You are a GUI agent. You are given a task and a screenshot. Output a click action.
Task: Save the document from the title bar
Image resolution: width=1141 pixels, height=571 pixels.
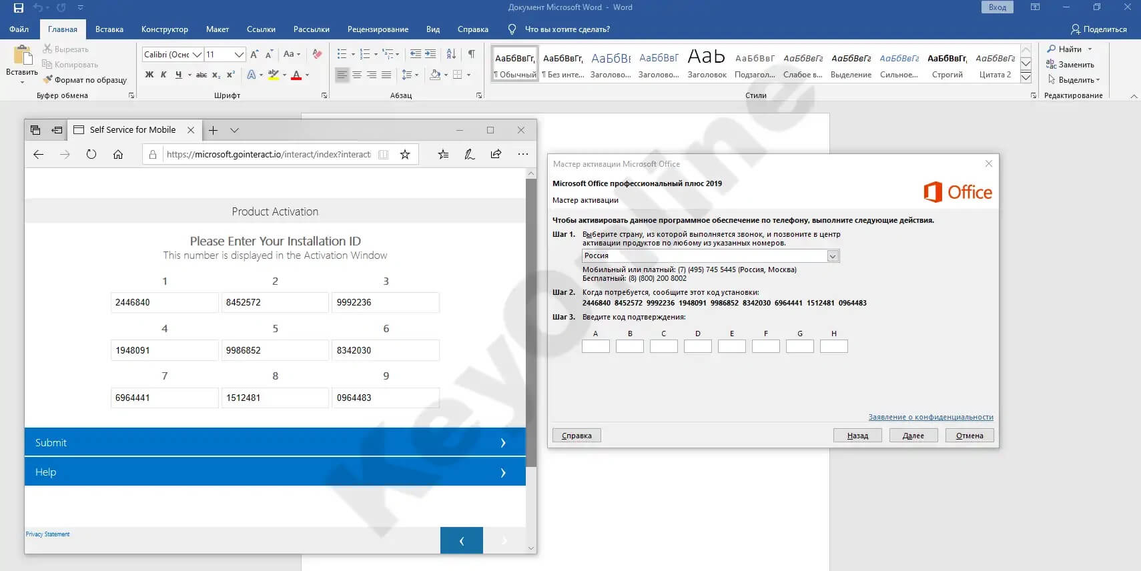19,8
